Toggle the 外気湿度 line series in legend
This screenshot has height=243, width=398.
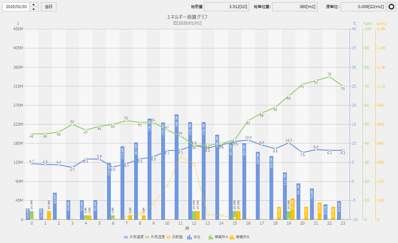pos(148,237)
